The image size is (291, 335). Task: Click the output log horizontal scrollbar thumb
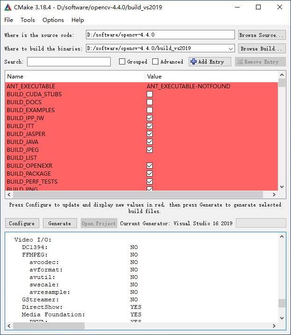(49, 326)
